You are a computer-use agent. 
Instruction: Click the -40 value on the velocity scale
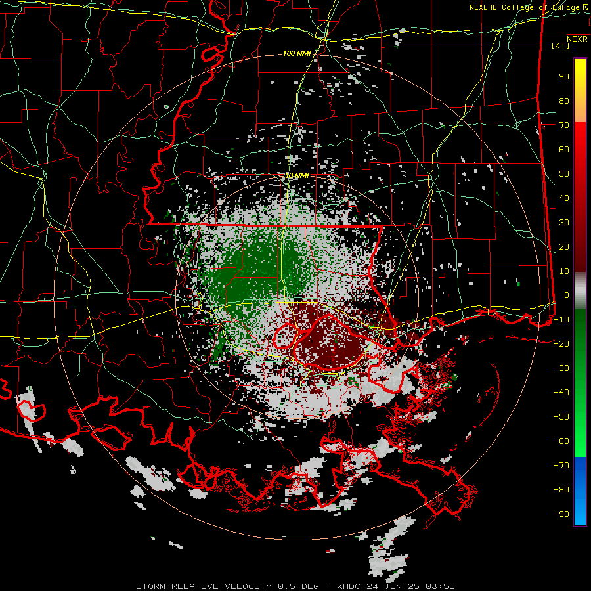[x=561, y=393]
